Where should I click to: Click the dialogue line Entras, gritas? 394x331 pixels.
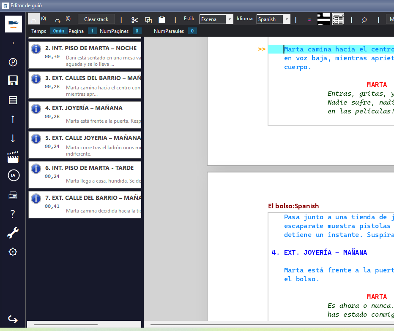[361, 94]
